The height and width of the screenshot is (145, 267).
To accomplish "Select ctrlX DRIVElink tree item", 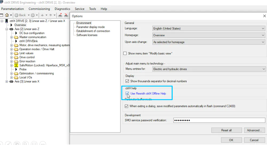I will (x=28, y=41).
